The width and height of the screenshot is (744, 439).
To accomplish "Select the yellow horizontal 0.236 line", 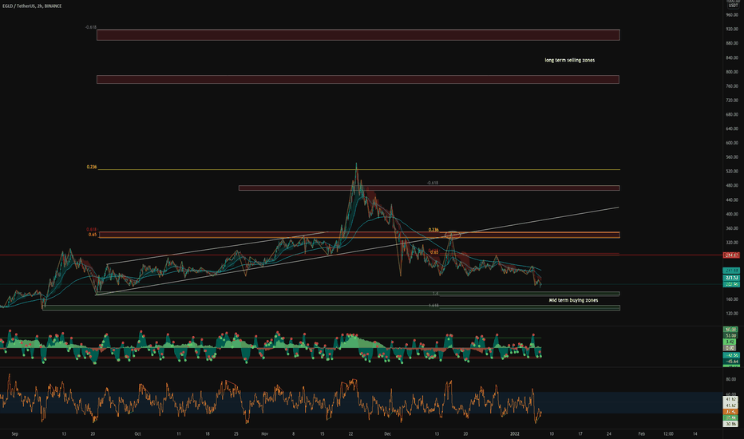I will pos(358,169).
